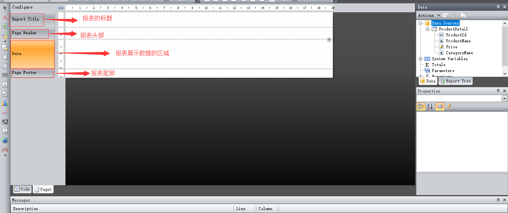The height and width of the screenshot is (213, 508).
Task: Select the Price field
Action: click(451, 47)
